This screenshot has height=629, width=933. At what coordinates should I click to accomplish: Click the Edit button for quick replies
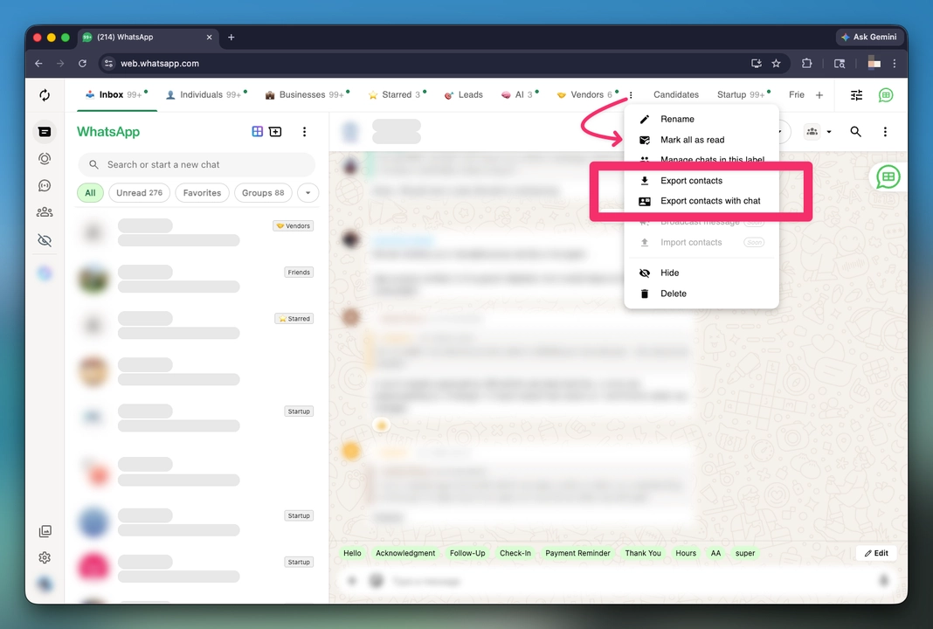[x=876, y=552]
